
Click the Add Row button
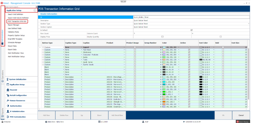click(46, 115)
